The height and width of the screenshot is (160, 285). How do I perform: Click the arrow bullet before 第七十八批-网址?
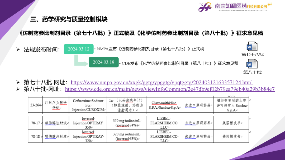pyautogui.click(x=18, y=82)
